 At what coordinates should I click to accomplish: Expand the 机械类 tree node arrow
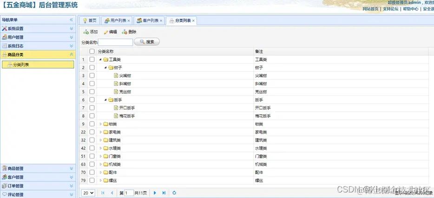pos(100,164)
